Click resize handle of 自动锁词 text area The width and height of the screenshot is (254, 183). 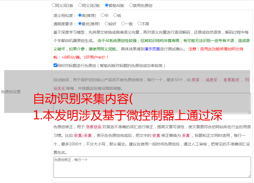[249, 112]
